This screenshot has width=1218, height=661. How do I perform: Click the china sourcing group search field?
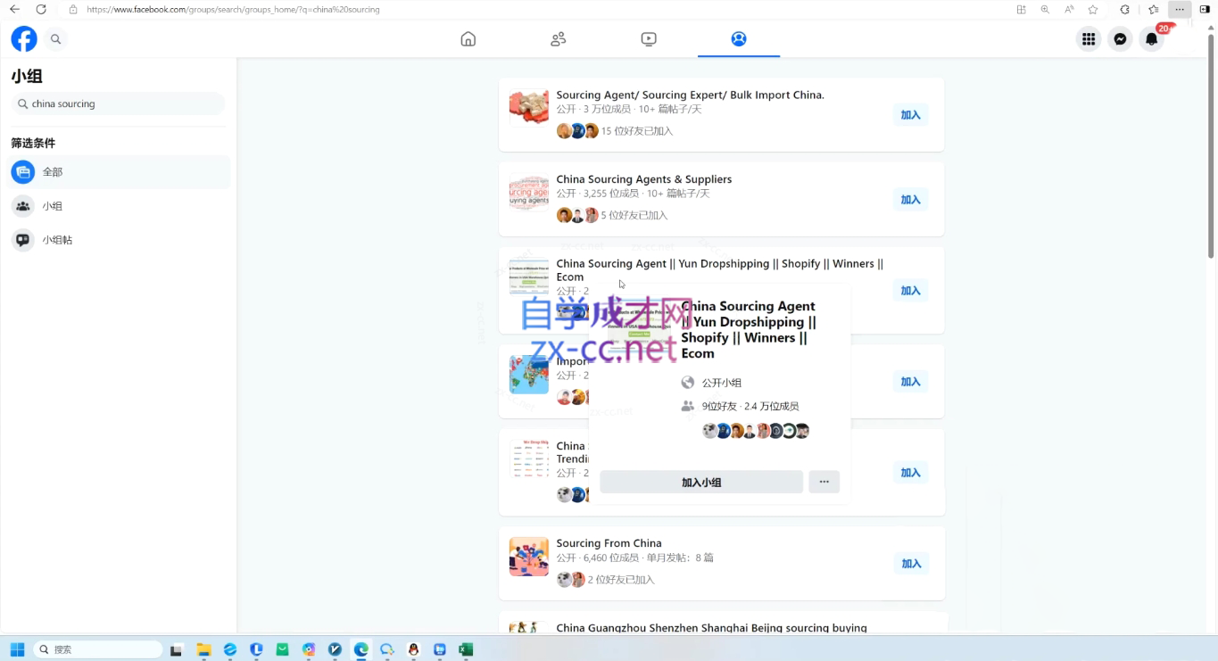(118, 103)
